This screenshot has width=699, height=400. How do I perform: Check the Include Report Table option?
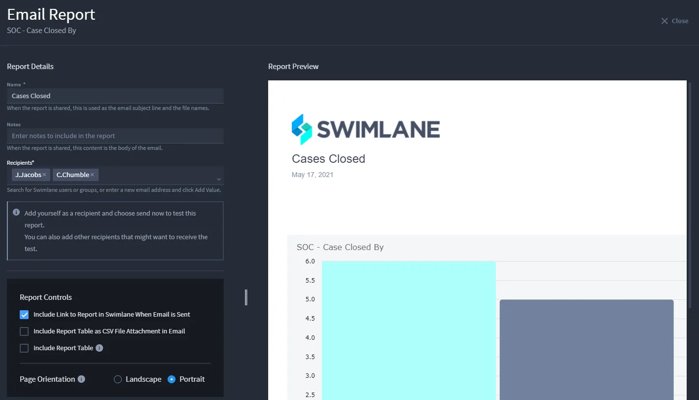point(24,348)
